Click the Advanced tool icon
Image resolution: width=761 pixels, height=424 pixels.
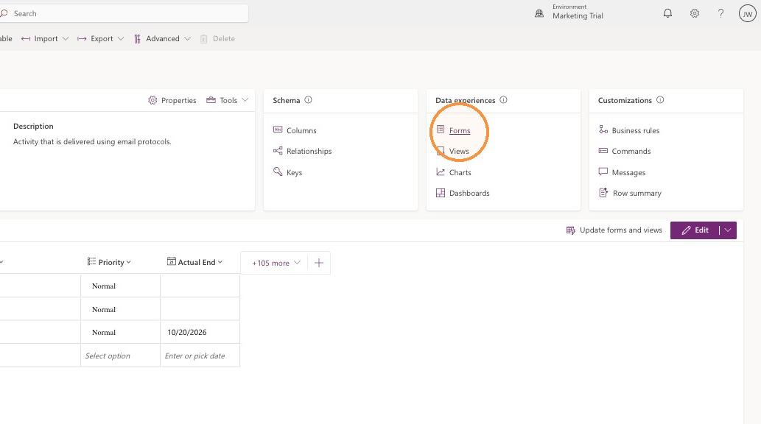tap(137, 39)
